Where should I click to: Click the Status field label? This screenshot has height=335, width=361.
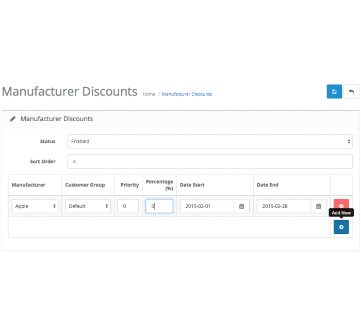point(47,142)
